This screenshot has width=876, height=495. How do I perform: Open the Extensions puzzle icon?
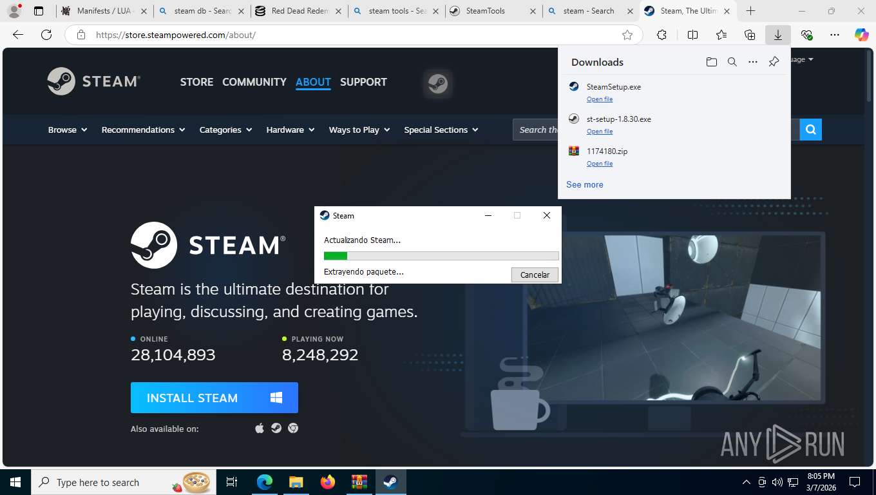662,35
